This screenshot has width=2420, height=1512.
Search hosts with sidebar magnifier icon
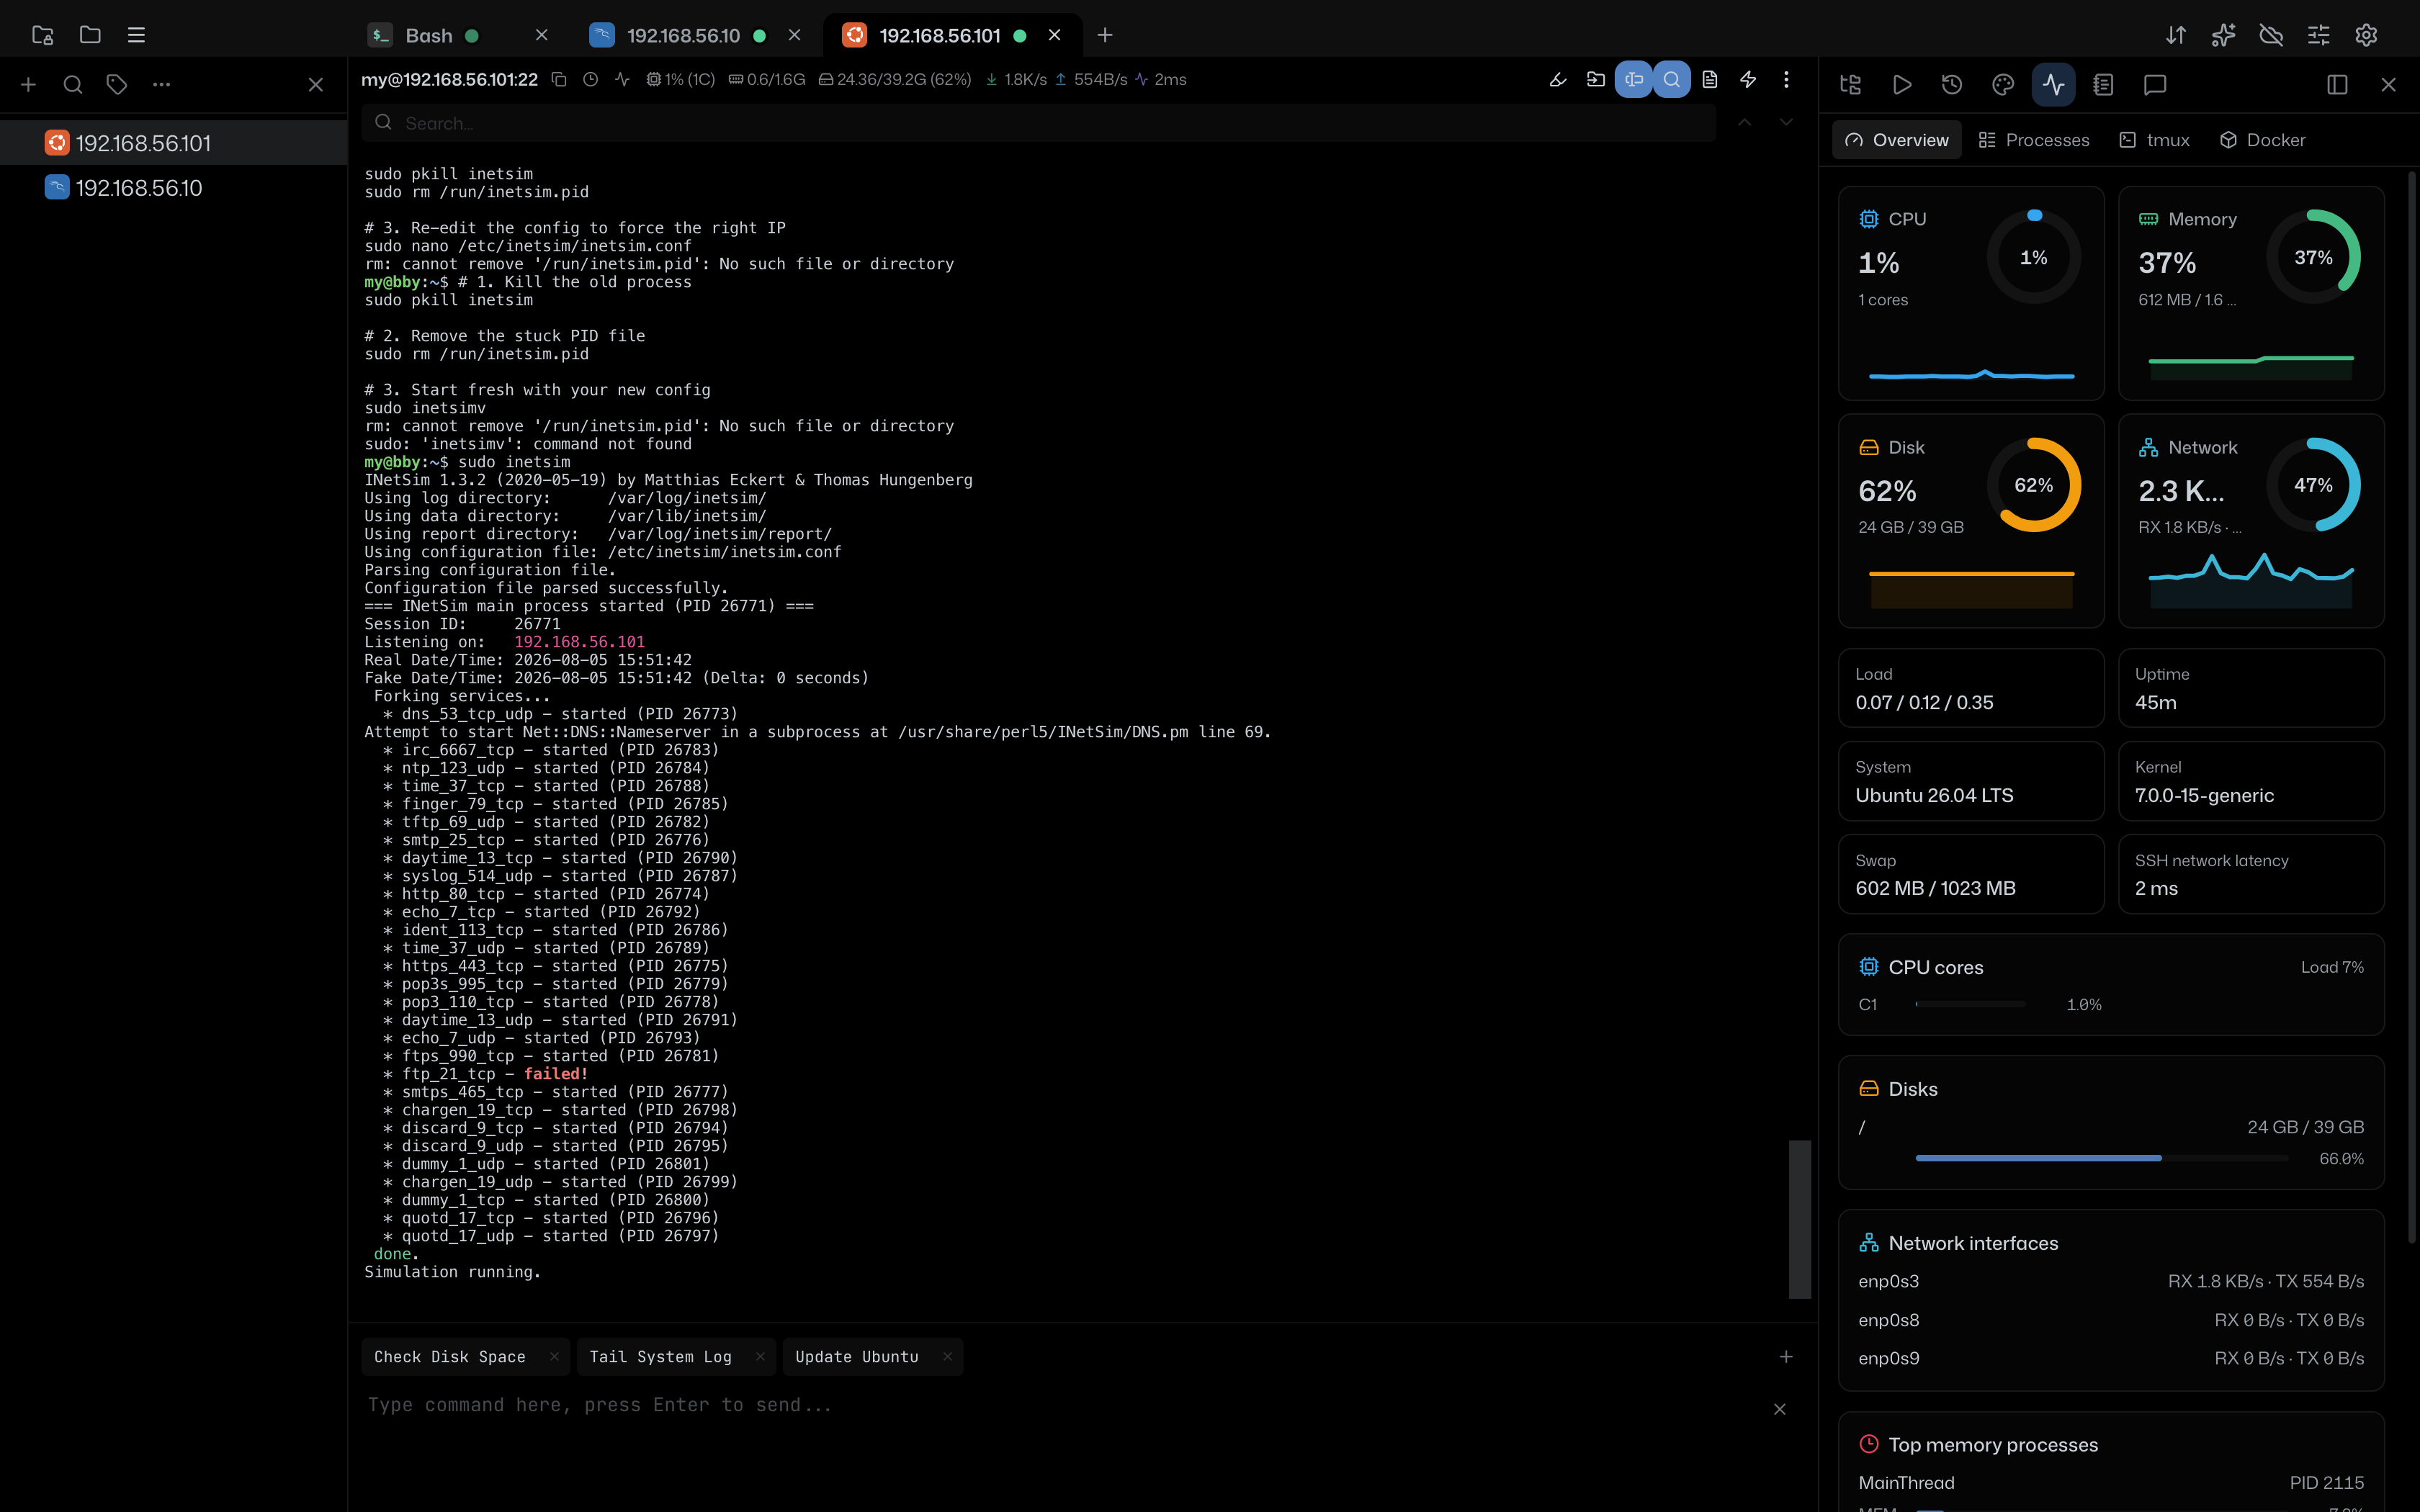[73, 85]
